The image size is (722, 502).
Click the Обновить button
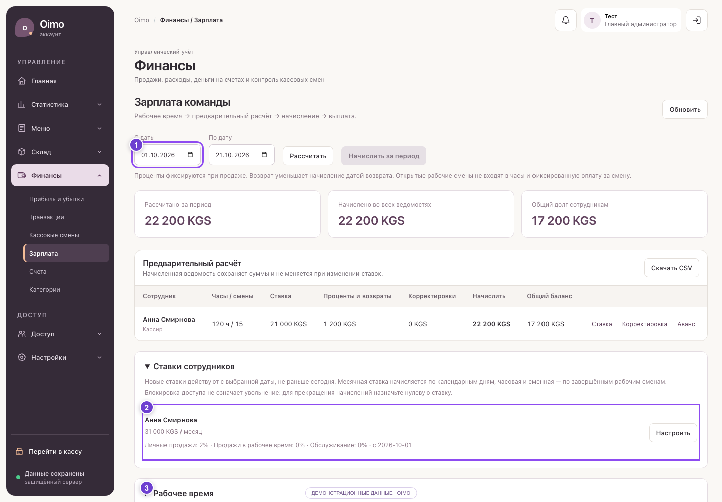pos(685,109)
